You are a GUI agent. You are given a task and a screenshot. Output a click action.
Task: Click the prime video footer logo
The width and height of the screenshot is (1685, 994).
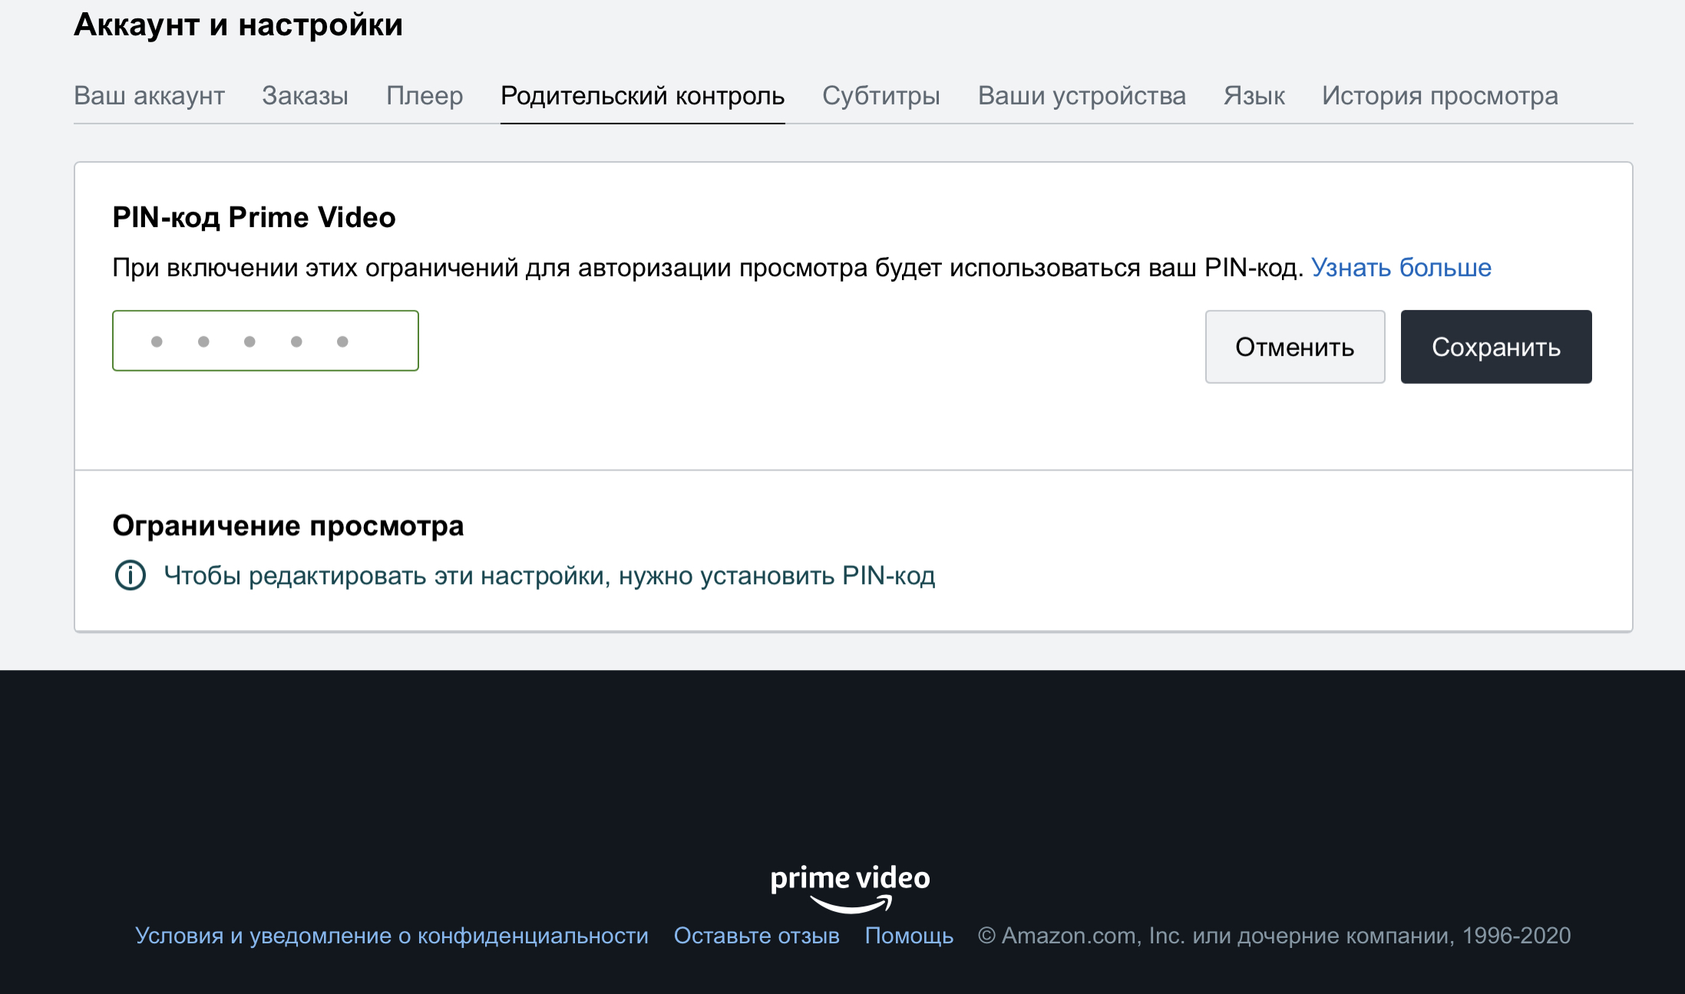point(850,888)
